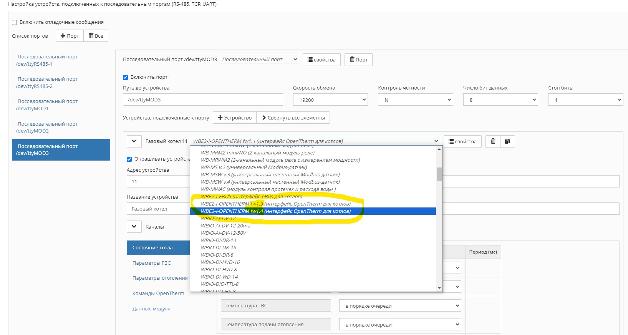Toggle the Включить порт checkbox
Image resolution: width=628 pixels, height=335 pixels.
point(125,77)
